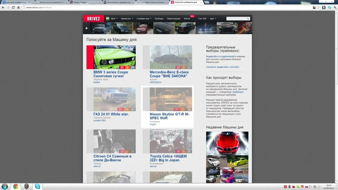Click the Action Center flag tray icon
Viewport: 338px width, 190px height.
click(x=311, y=186)
